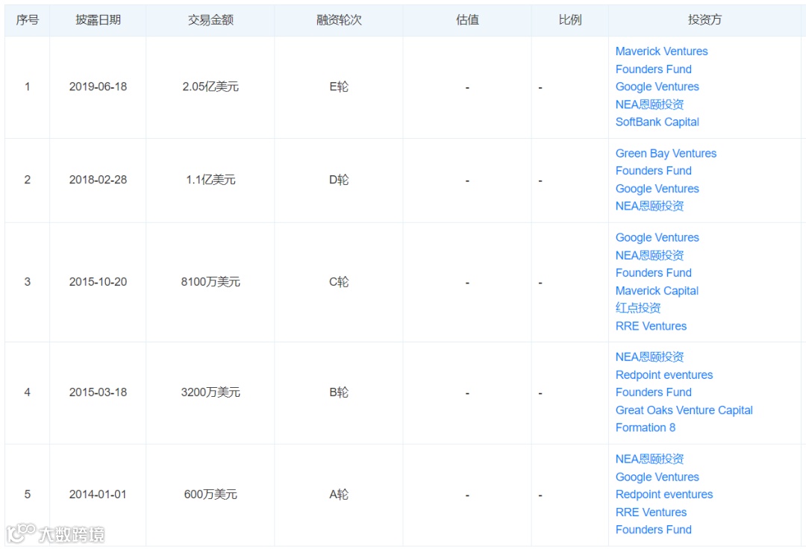
Task: Select the amount 8100万美元
Action: tap(210, 282)
